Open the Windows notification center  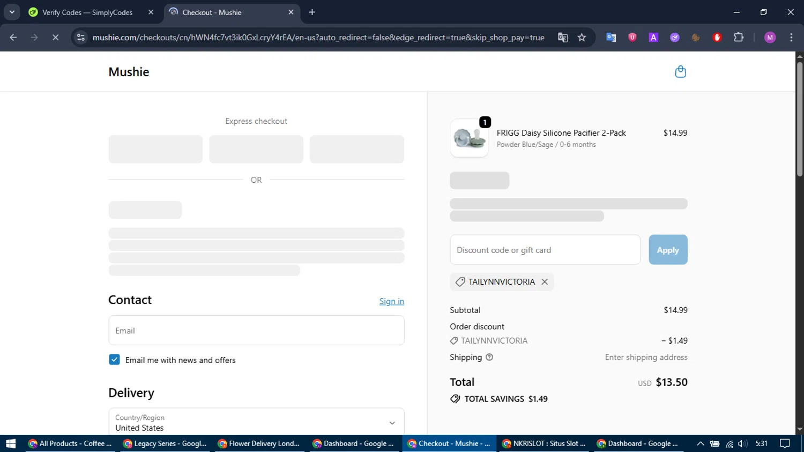tap(785, 443)
